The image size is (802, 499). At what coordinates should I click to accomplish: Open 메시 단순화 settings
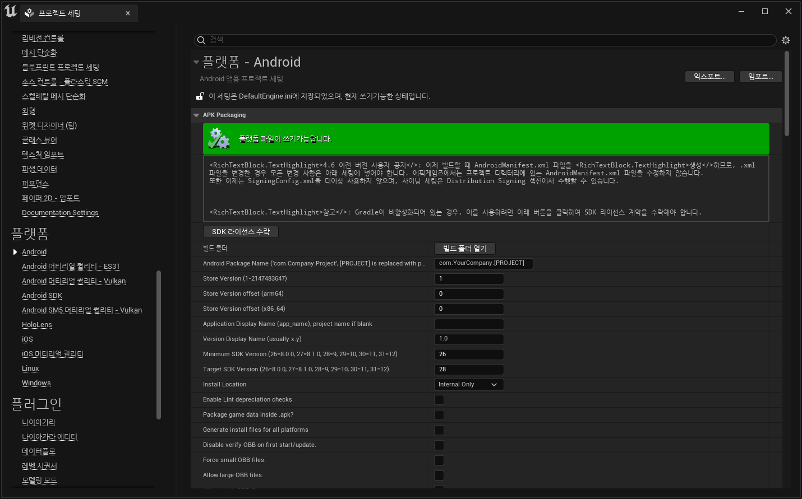(39, 53)
